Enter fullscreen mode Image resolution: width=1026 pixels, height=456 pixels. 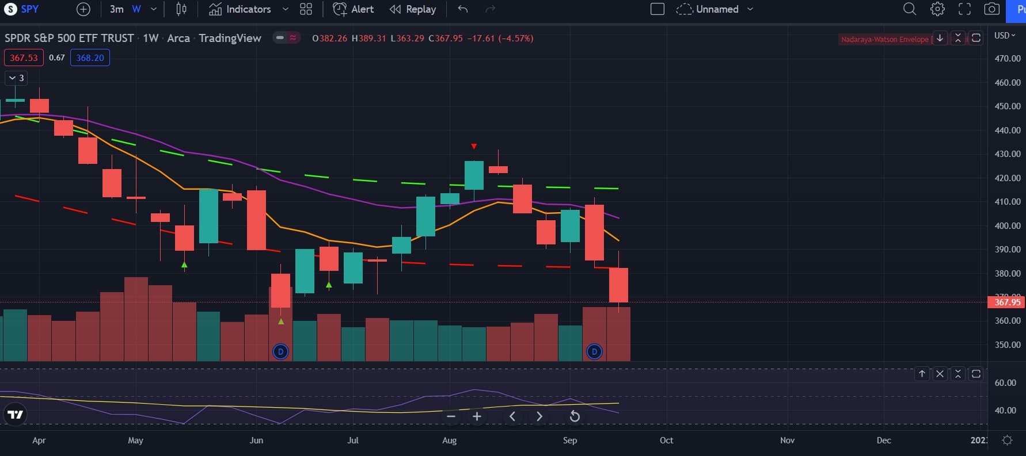click(x=964, y=9)
